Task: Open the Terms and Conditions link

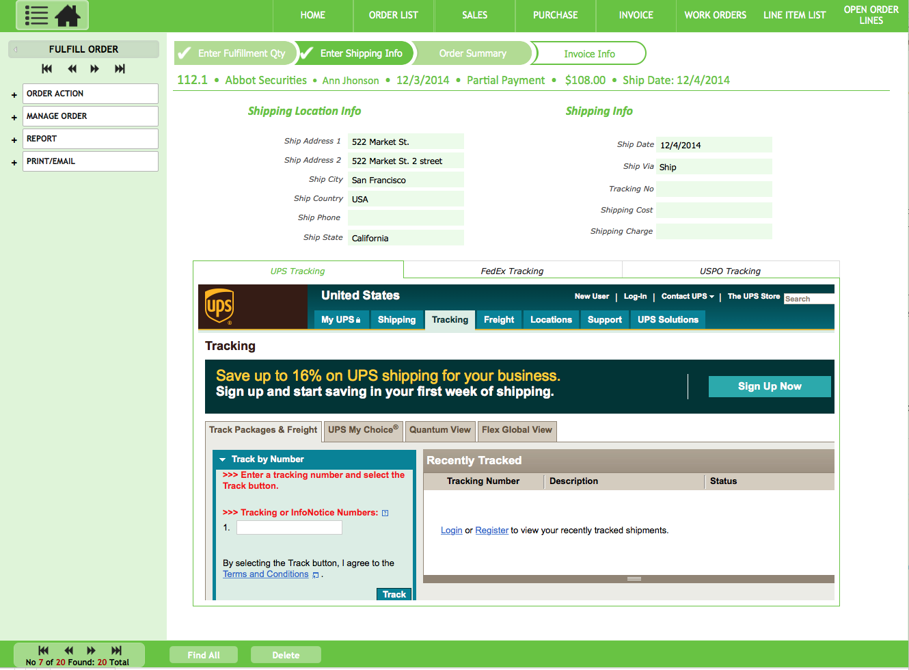Action: (266, 574)
